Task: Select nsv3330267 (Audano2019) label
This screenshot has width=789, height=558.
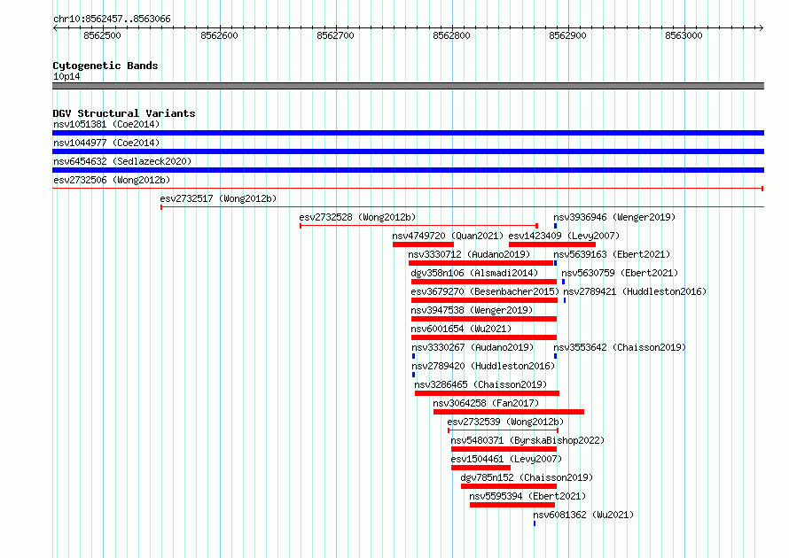Action: coord(473,347)
